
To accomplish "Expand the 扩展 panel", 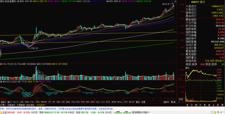I will click(x=3, y=105).
